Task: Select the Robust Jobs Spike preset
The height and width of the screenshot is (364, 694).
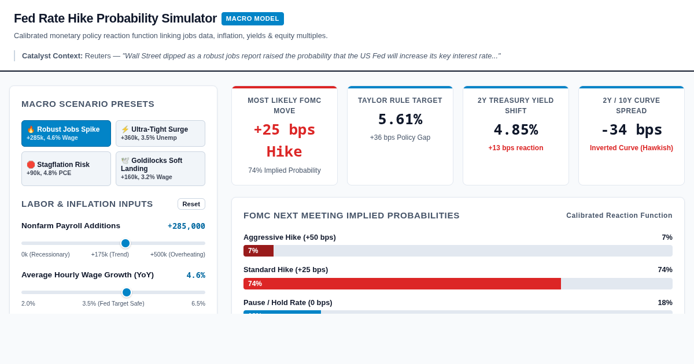Action: (66, 133)
